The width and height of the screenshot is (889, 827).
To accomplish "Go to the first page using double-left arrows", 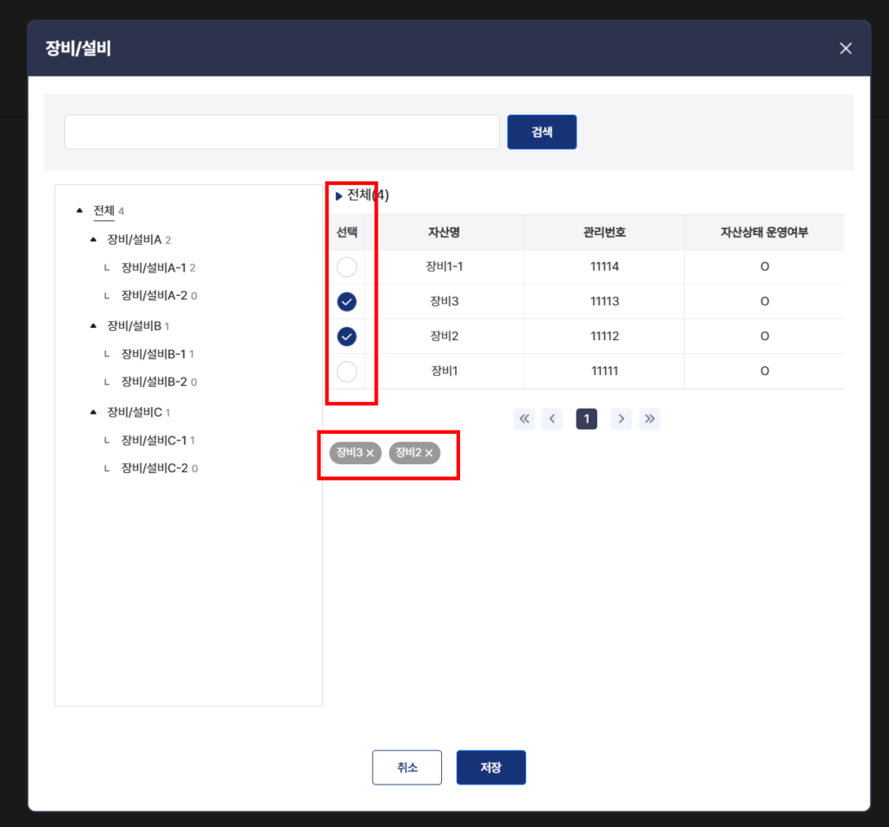I will tap(524, 419).
